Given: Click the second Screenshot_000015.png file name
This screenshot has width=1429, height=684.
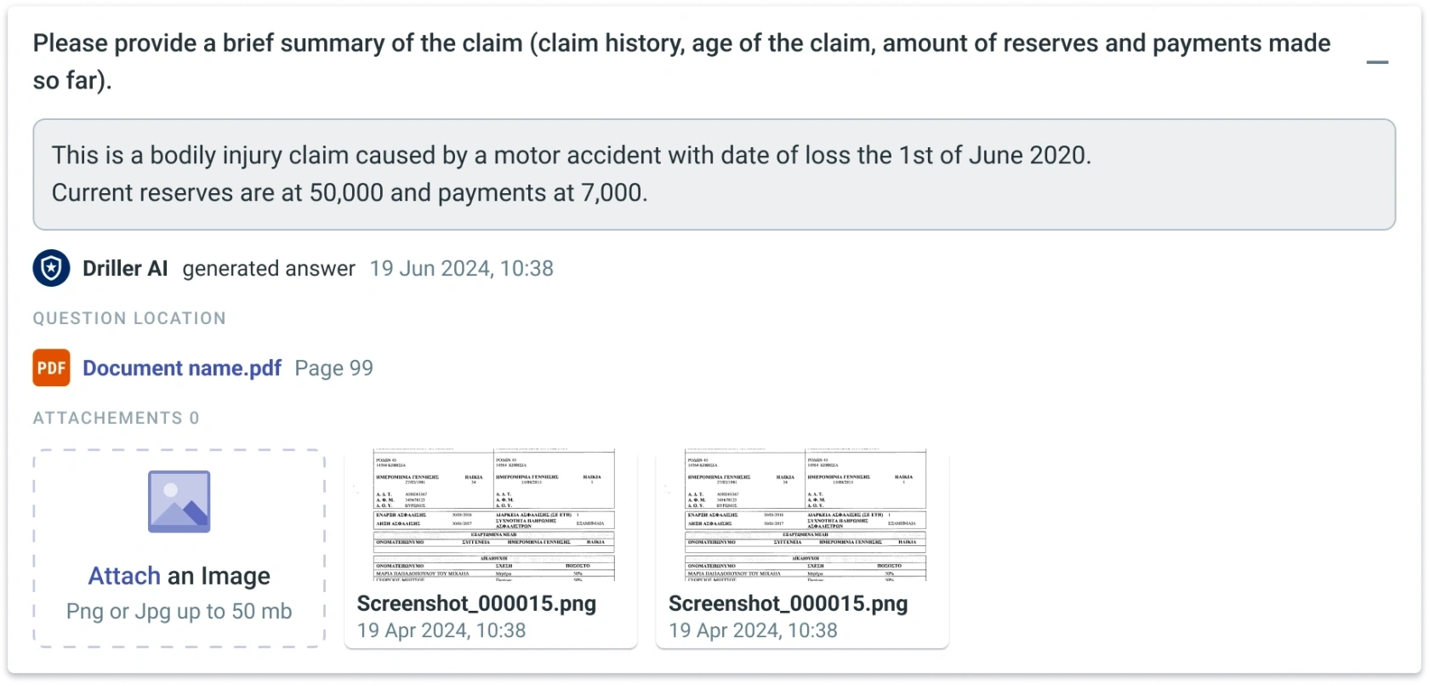Looking at the screenshot, I should [788, 603].
